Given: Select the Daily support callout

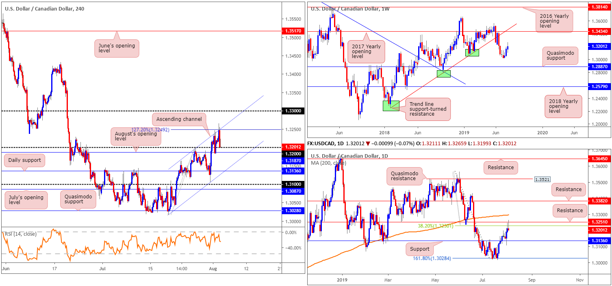Looking at the screenshot, I should pyautogui.click(x=24, y=160).
